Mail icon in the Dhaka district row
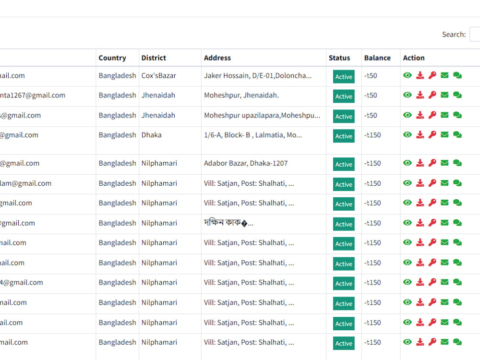Viewport: 480px width, 360px height. (444, 135)
